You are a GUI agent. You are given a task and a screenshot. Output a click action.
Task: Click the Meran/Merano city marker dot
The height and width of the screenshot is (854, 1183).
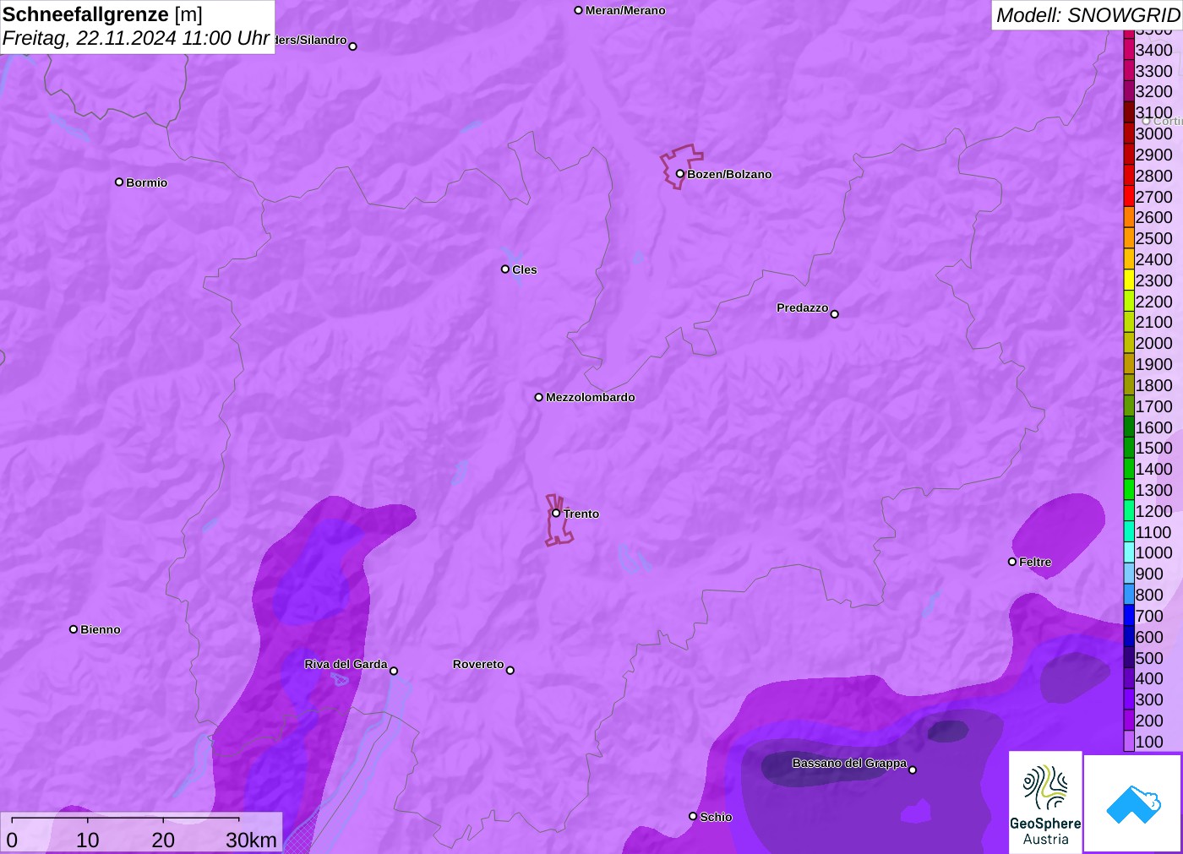point(579,10)
